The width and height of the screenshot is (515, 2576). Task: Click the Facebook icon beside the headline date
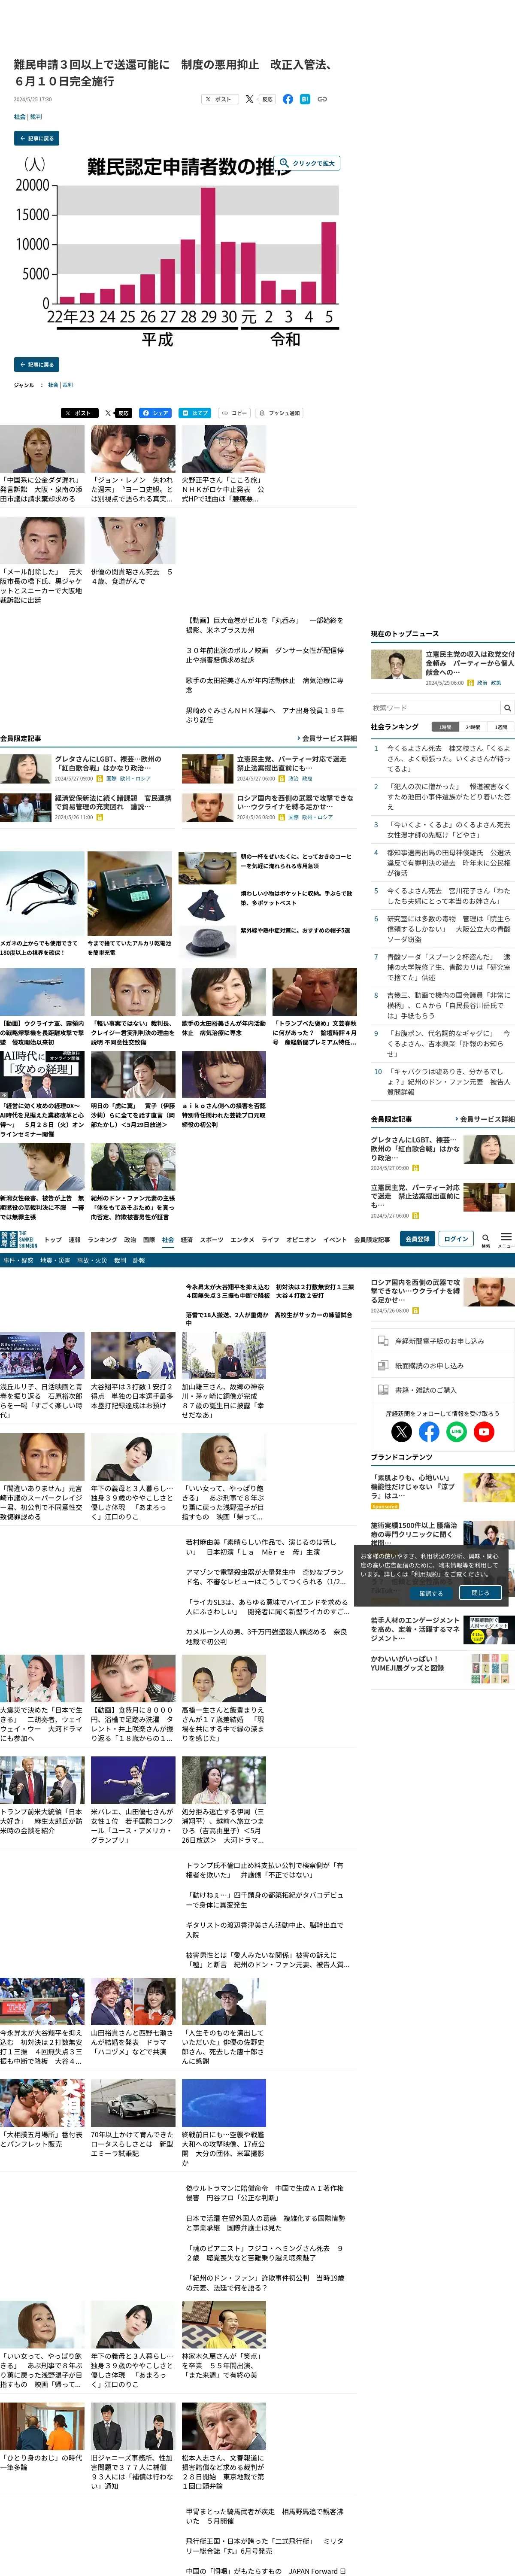(288, 99)
